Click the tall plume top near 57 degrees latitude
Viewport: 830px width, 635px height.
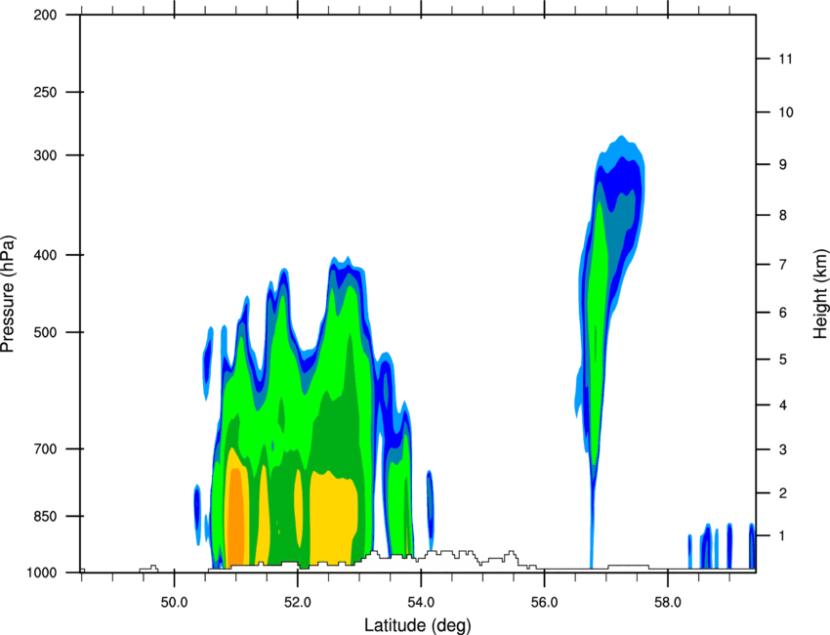pos(622,151)
